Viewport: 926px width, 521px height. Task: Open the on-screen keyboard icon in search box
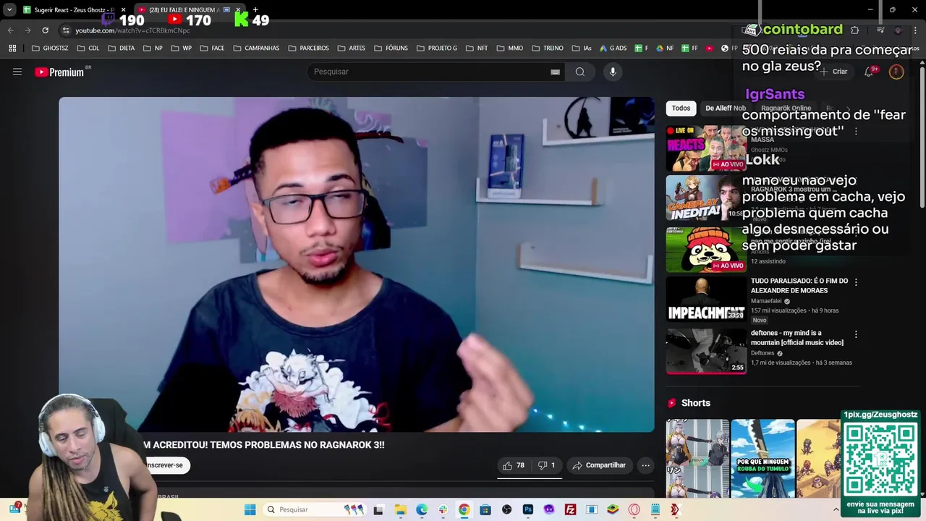click(555, 72)
